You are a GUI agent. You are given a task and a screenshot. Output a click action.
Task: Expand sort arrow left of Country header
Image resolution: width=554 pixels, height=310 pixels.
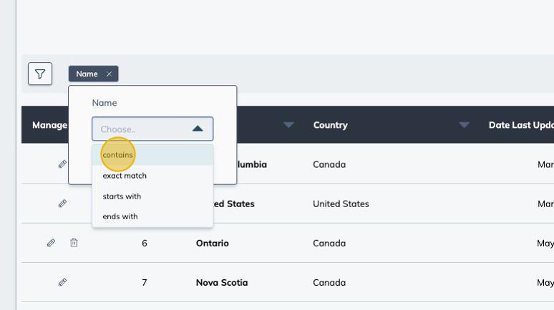[288, 125]
